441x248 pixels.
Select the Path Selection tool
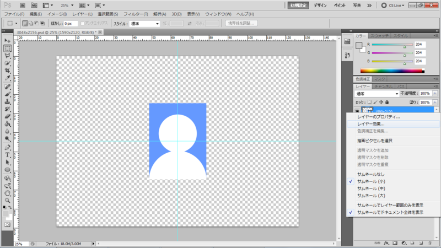click(x=7, y=162)
